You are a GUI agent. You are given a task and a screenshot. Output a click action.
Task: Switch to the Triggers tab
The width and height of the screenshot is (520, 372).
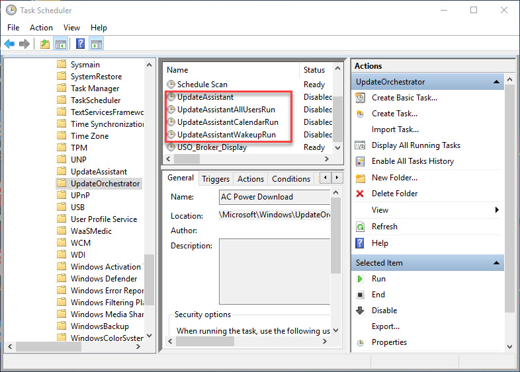[216, 179]
